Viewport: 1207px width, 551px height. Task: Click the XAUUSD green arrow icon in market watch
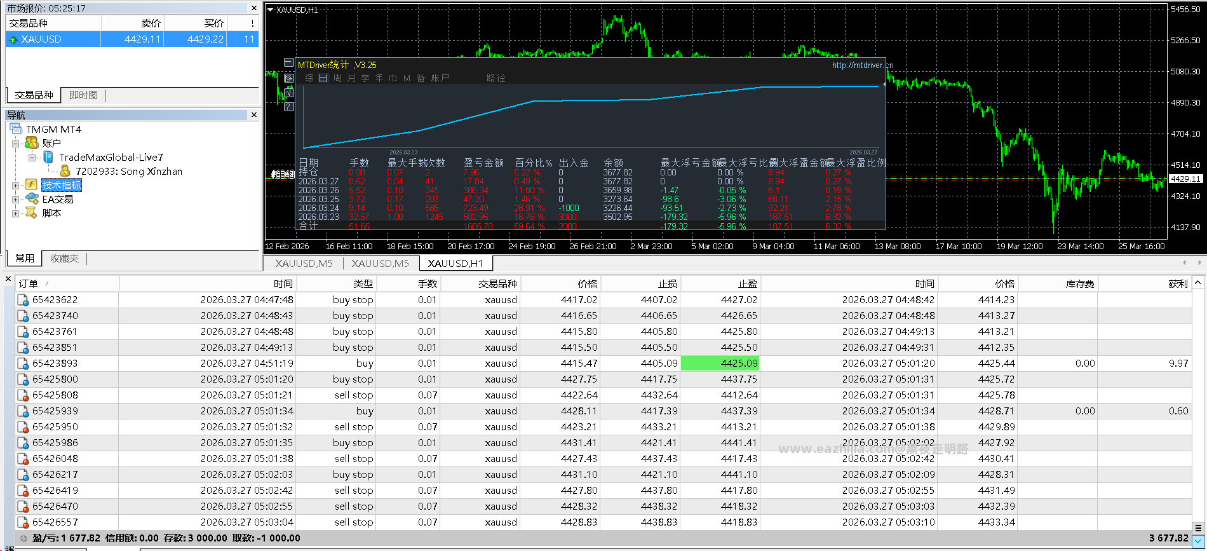pyautogui.click(x=13, y=39)
